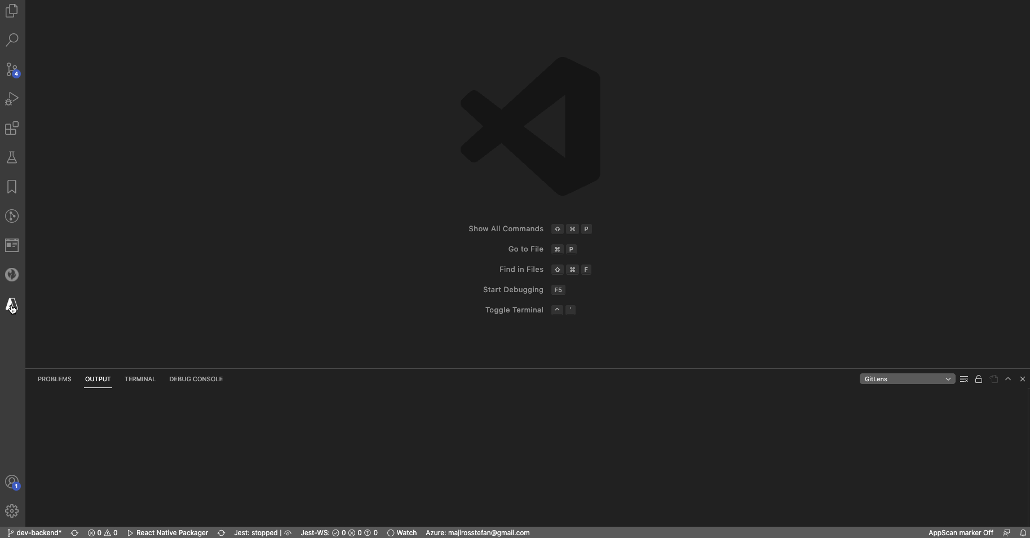
Task: Open the errors and warnings count in the status bar
Action: coord(103,533)
